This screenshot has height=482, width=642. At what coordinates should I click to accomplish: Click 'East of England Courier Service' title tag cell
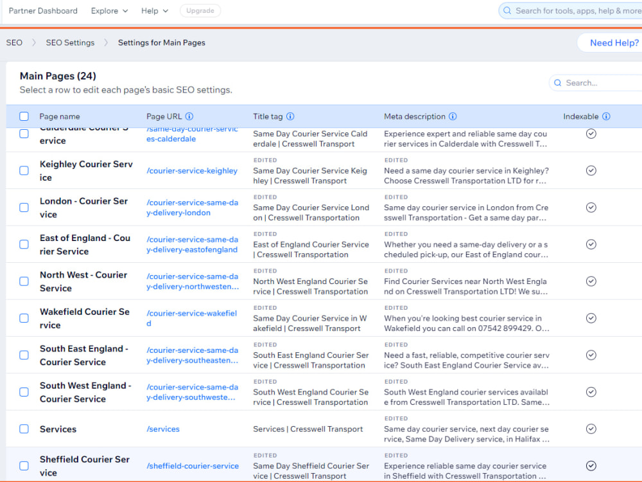click(311, 249)
